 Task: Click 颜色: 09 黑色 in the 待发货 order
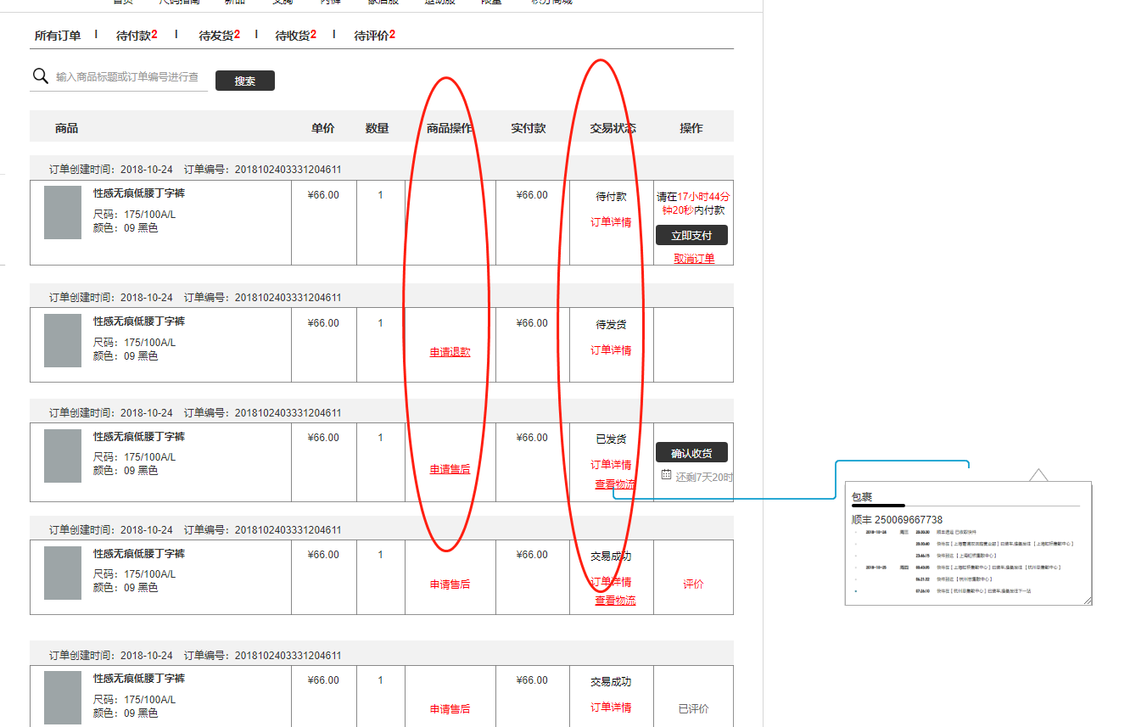point(126,356)
